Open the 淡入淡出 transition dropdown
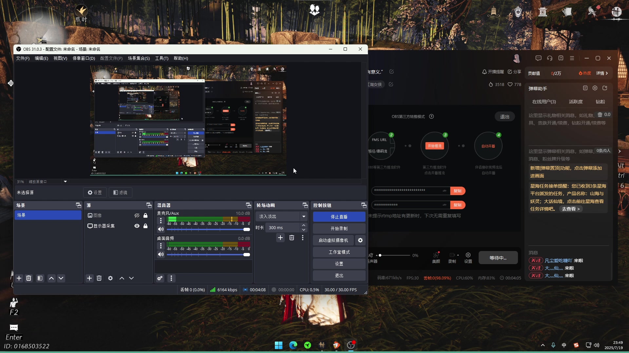The height and width of the screenshot is (353, 629). (281, 216)
